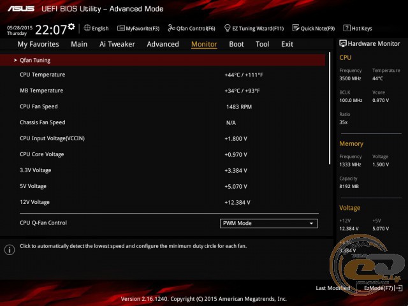Select the CPU Temperature row

coord(163,75)
